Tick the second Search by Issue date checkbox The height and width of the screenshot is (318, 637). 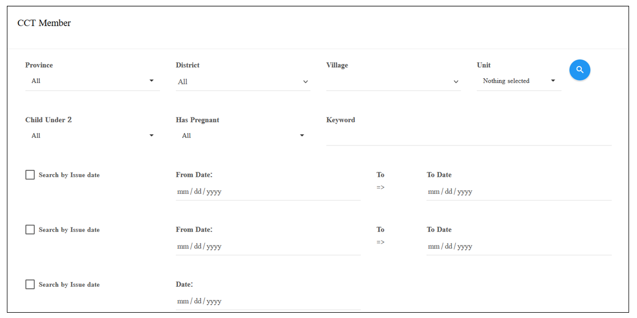30,230
